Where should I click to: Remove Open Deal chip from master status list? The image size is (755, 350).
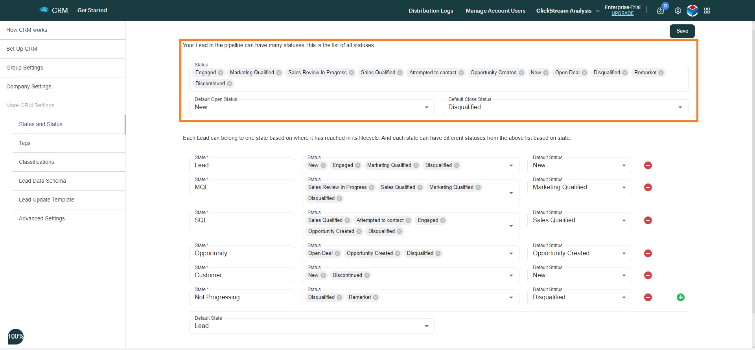pos(584,73)
